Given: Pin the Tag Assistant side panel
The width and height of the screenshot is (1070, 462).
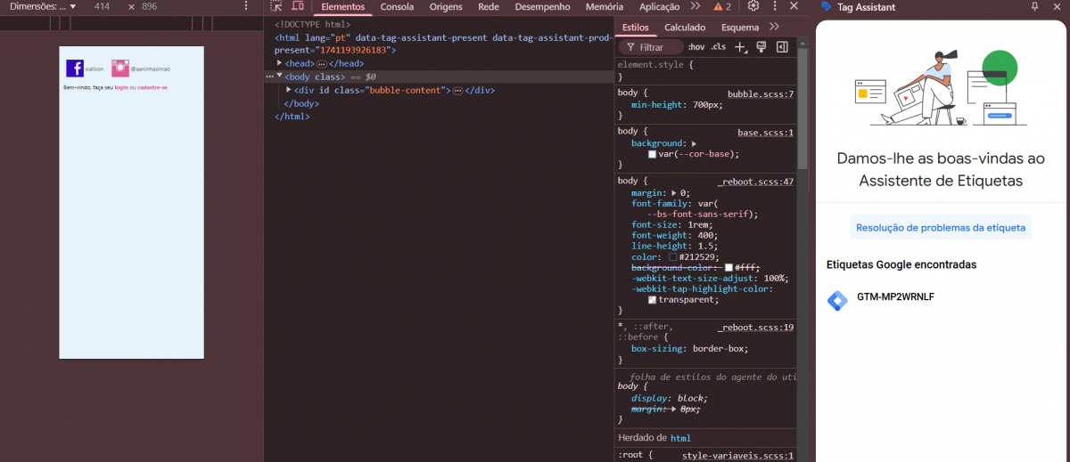Looking at the screenshot, I should (1034, 6).
